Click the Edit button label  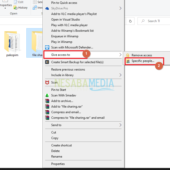click(x=21, y=2)
